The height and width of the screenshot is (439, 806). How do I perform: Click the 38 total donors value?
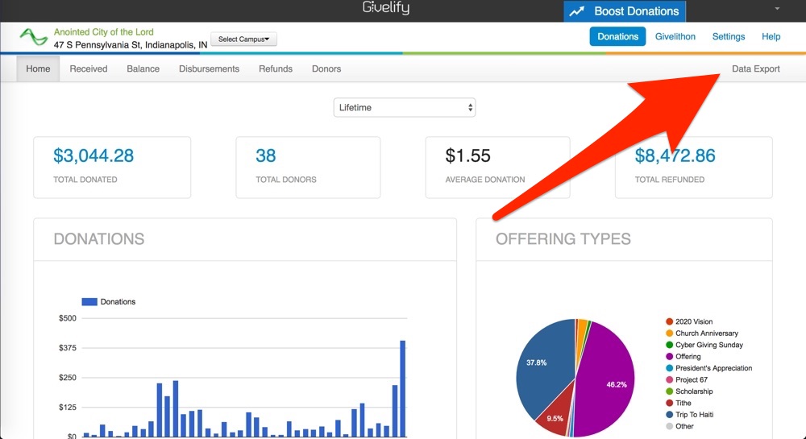click(x=266, y=155)
